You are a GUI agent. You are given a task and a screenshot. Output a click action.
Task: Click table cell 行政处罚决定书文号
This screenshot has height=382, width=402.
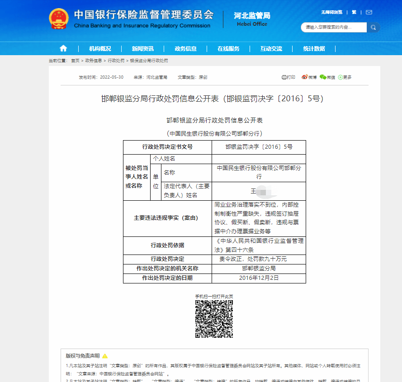point(167,147)
